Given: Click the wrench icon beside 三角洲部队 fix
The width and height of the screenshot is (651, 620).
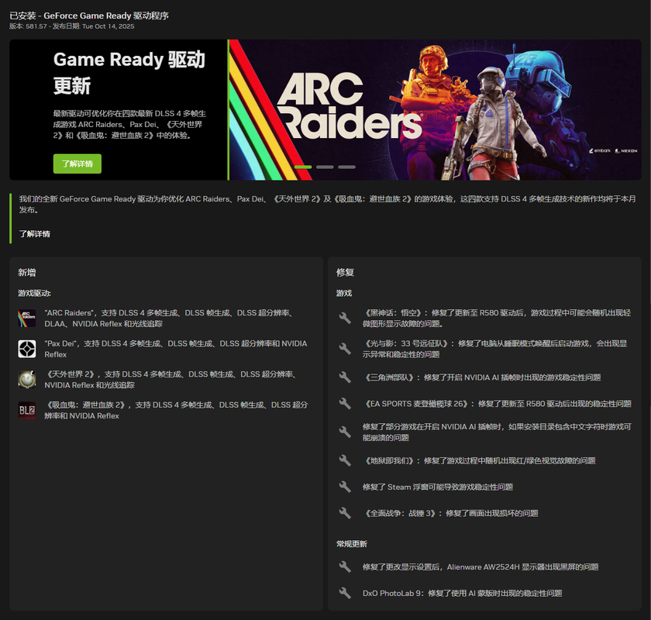Looking at the screenshot, I should point(345,377).
